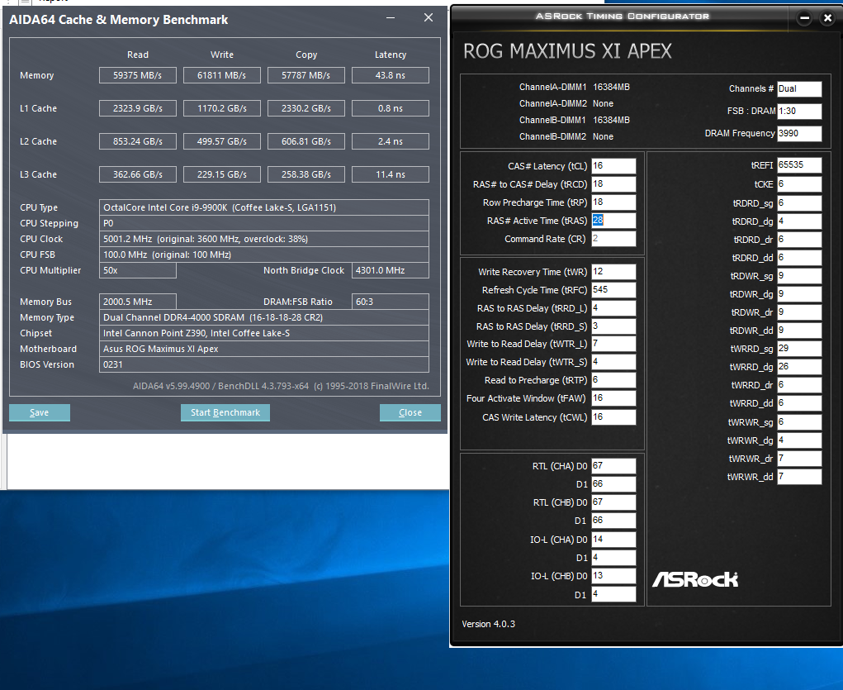Select the tWRWR_sg value field
843x690 pixels.
(799, 422)
